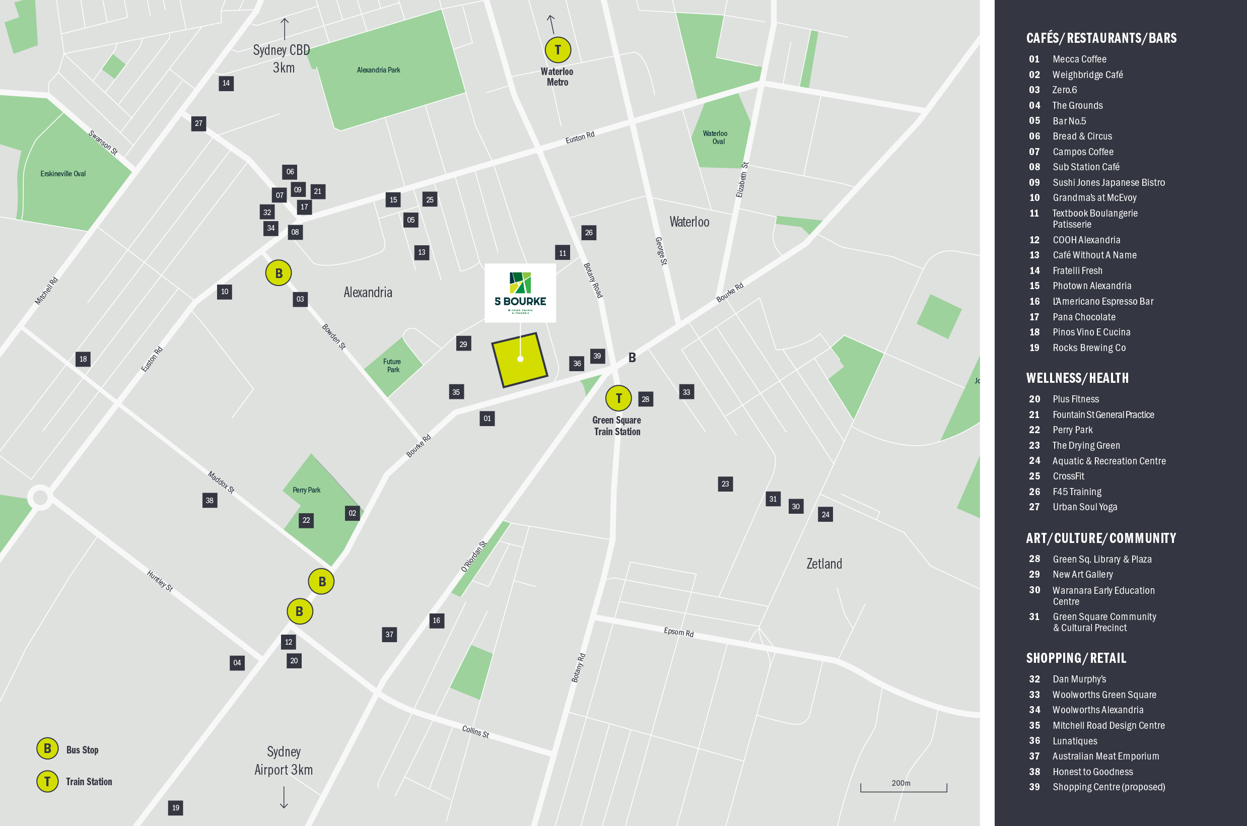Click the Green Square Train Station T marker
Image resolution: width=1247 pixels, height=826 pixels.
pos(619,398)
